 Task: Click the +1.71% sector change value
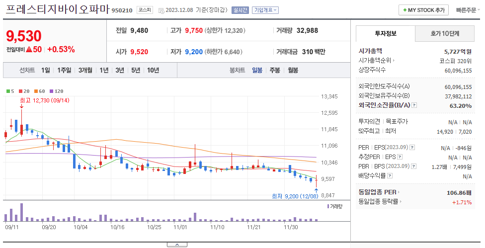pos(462,202)
